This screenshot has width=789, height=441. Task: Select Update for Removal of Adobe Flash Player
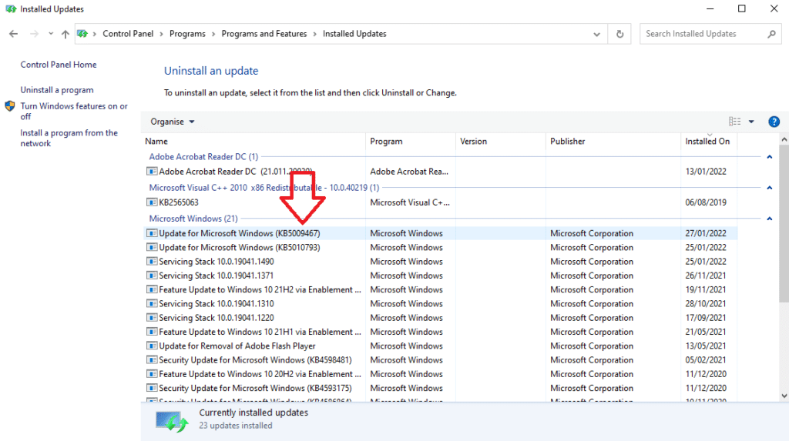(441, 346)
